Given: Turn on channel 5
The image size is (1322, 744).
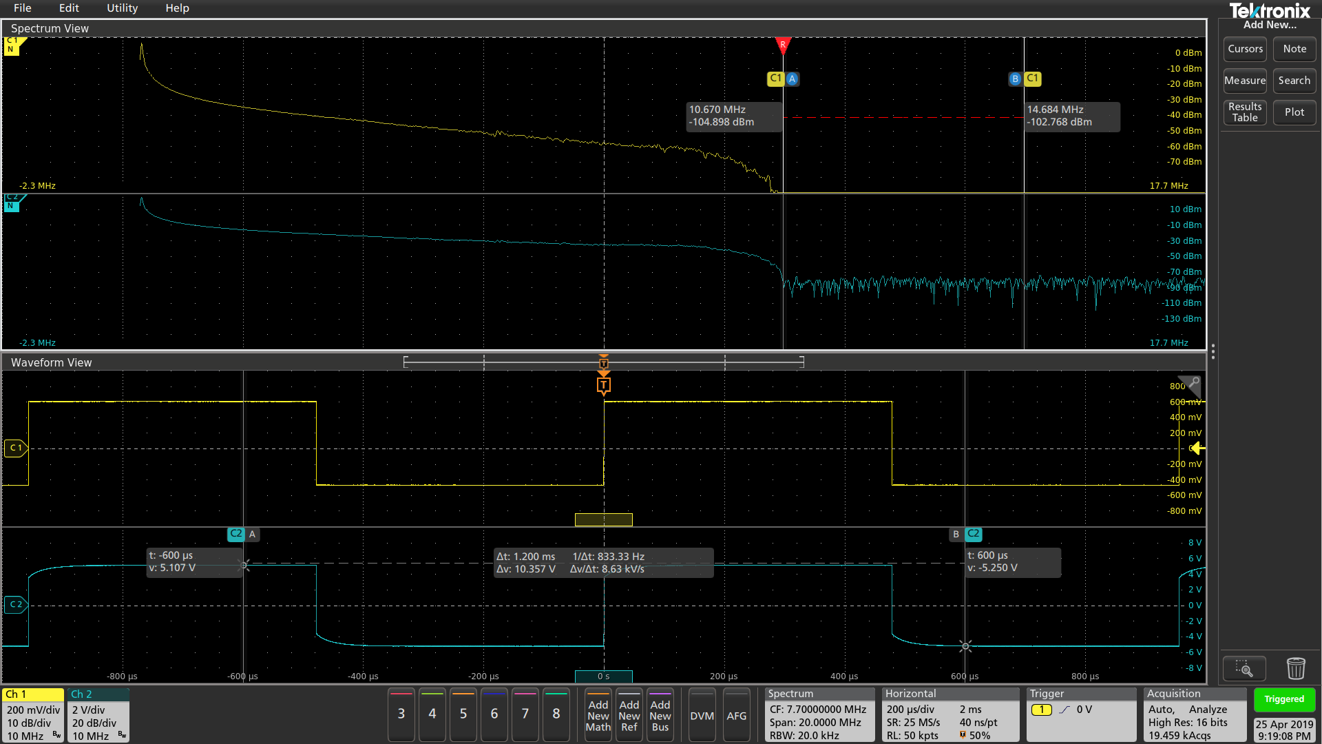Looking at the screenshot, I should [x=463, y=714].
